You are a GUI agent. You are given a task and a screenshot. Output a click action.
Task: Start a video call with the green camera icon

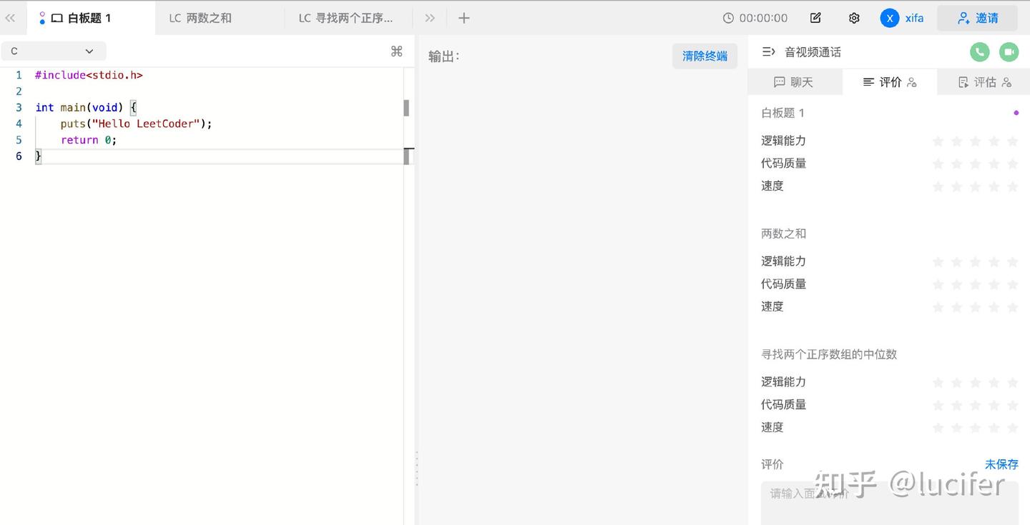pyautogui.click(x=1009, y=51)
